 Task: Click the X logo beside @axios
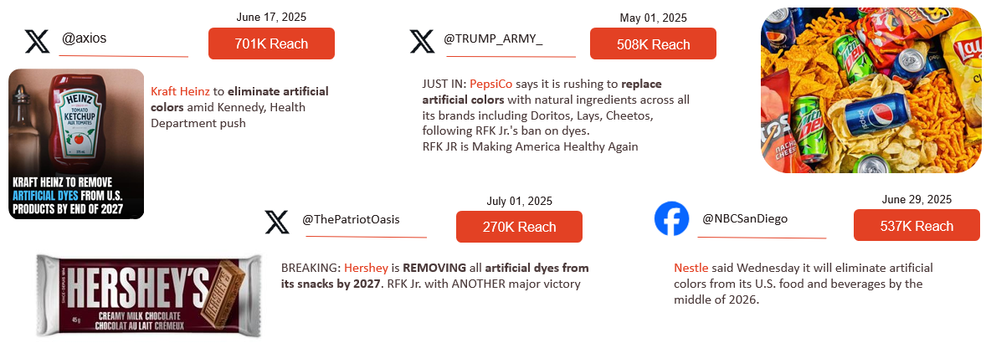point(38,41)
